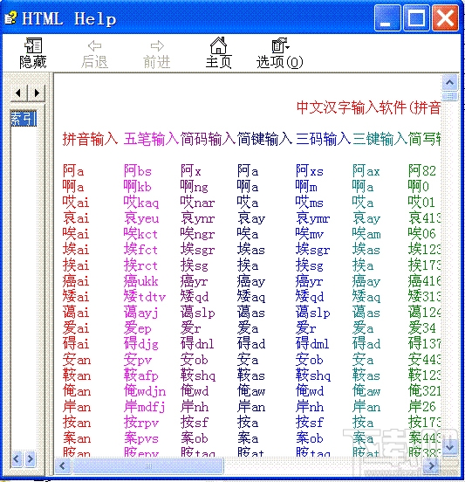Click the 隐藏 (Hide) toolbar icon

(x=33, y=53)
